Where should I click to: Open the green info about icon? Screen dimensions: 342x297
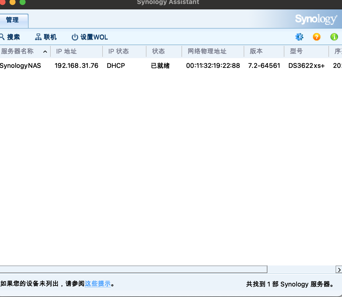334,37
